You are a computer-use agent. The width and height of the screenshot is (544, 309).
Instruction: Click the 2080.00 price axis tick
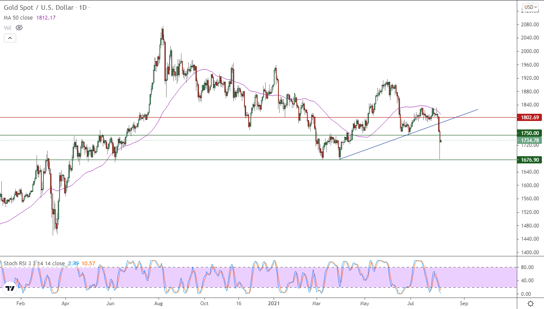click(x=530, y=24)
